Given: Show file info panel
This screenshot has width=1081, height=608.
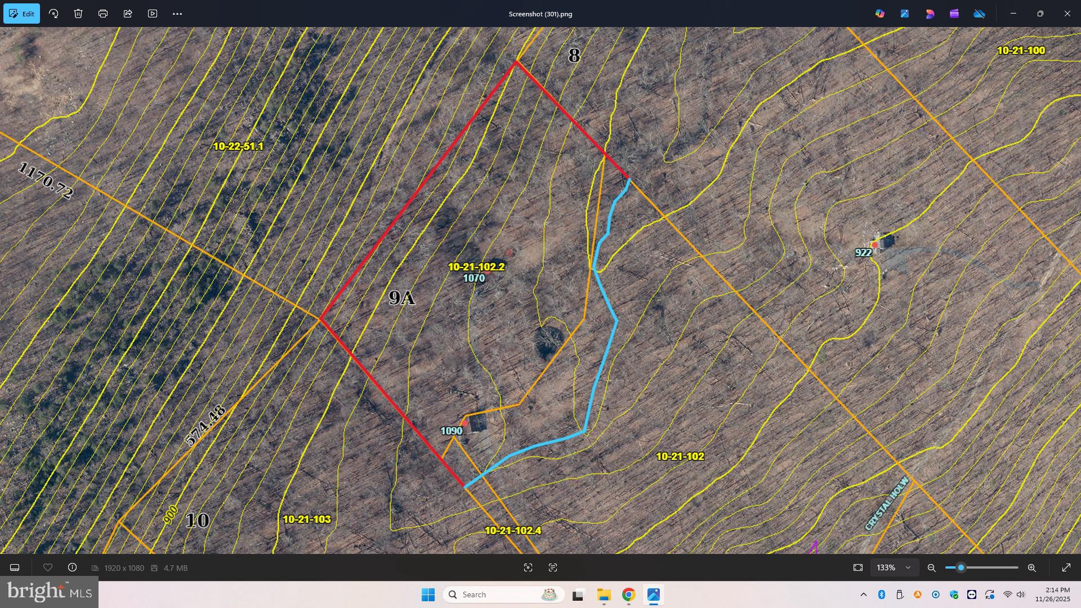Looking at the screenshot, I should tap(72, 567).
